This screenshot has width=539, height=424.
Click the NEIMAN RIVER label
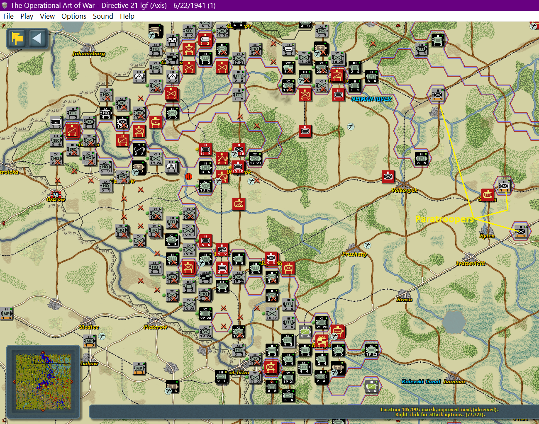371,99
